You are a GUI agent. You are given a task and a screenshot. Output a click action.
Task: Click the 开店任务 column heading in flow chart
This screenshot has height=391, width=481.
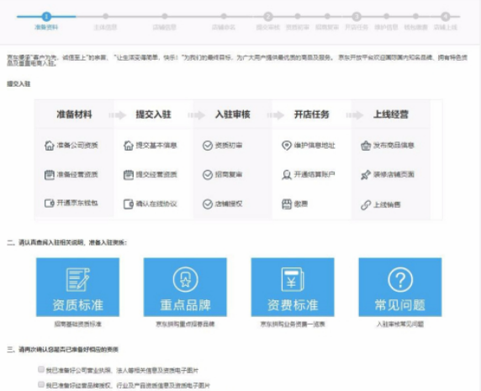pyautogui.click(x=311, y=114)
